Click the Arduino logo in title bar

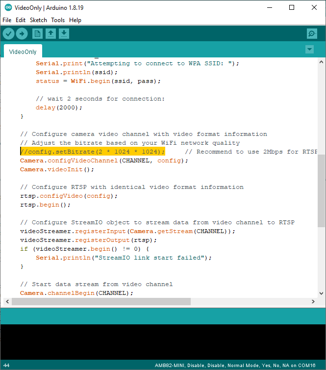point(7,8)
